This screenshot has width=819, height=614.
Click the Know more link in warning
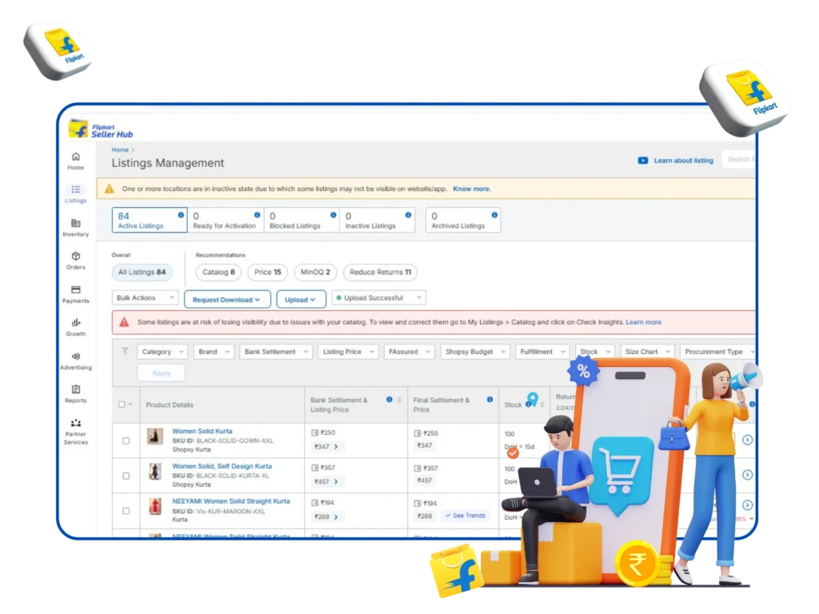pos(472,189)
